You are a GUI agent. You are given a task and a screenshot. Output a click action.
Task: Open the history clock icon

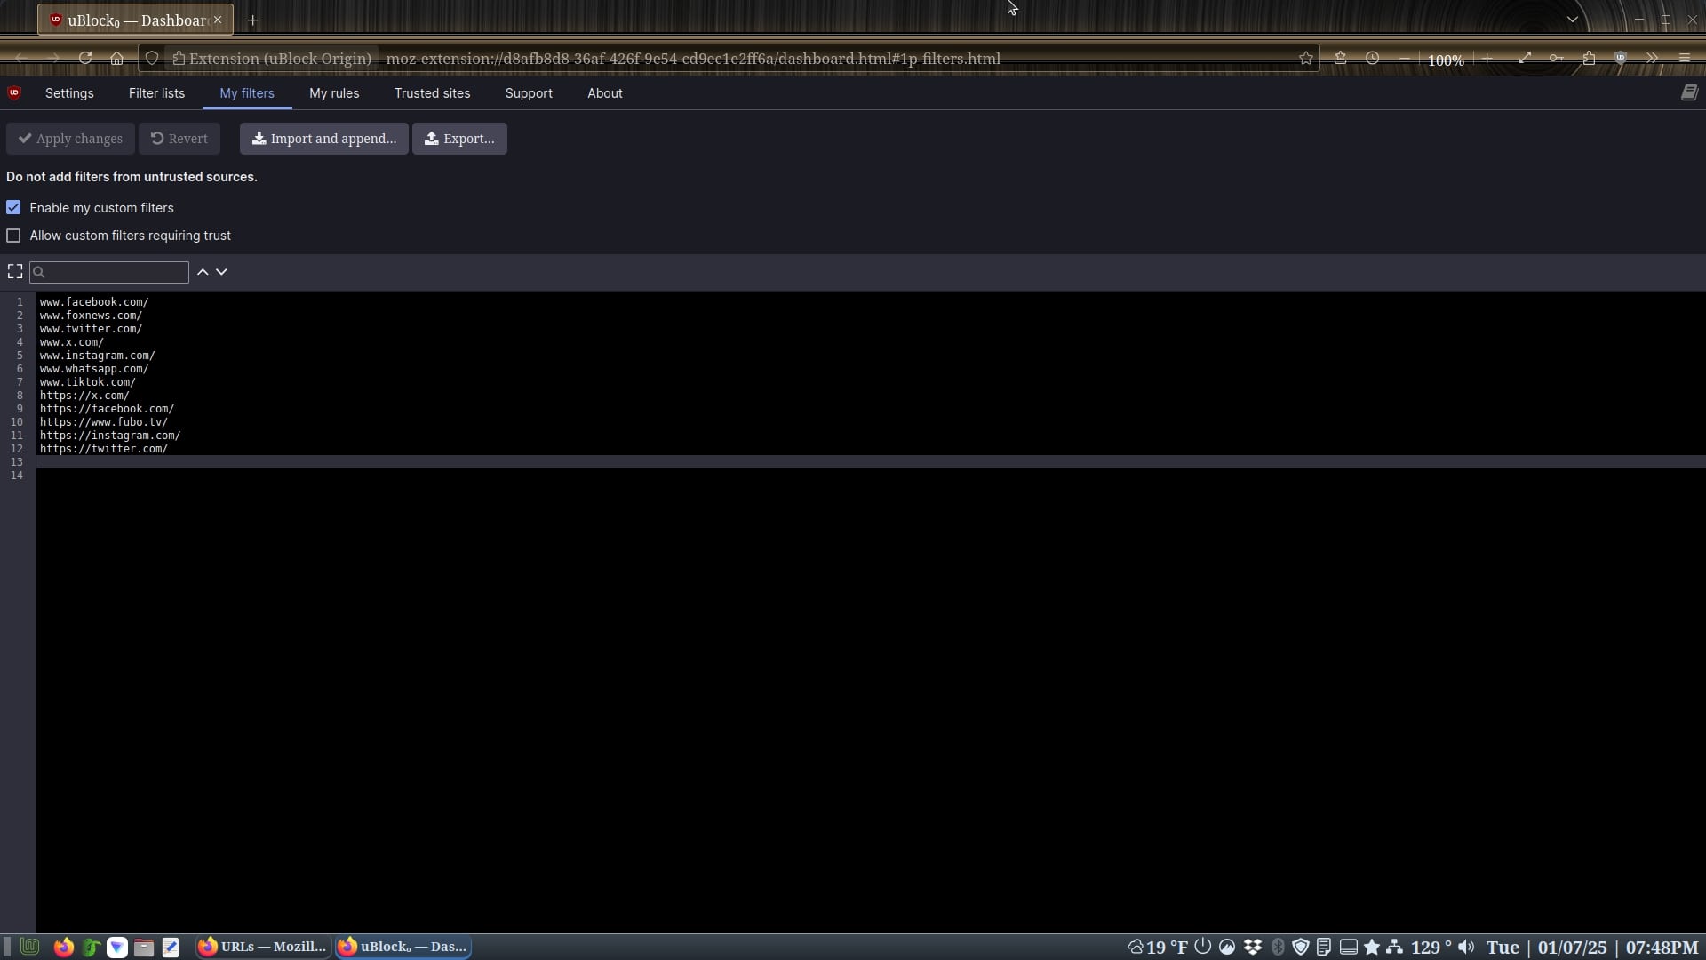pyautogui.click(x=1372, y=59)
